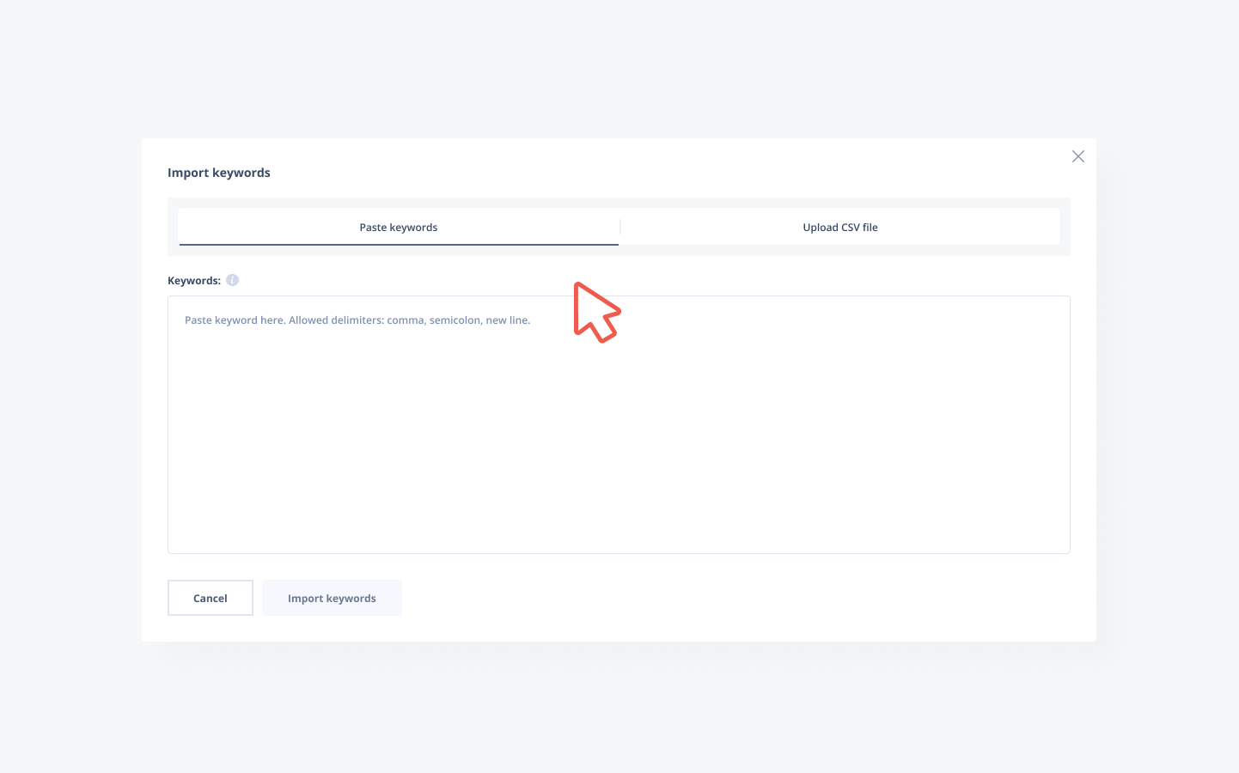1239x773 pixels.
Task: Click the Keywords: field label
Action: tap(194, 281)
